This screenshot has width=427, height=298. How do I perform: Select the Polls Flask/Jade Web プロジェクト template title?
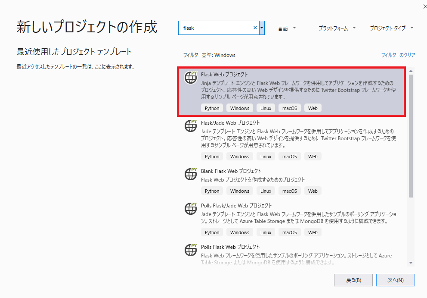236,205
